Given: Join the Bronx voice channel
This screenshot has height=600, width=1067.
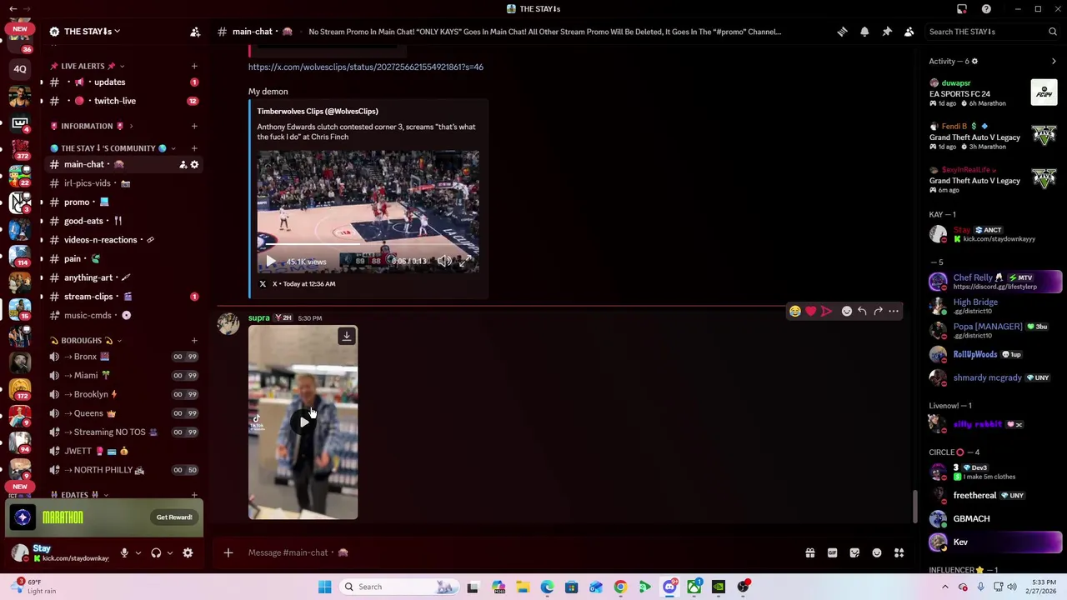Looking at the screenshot, I should pos(123,357).
